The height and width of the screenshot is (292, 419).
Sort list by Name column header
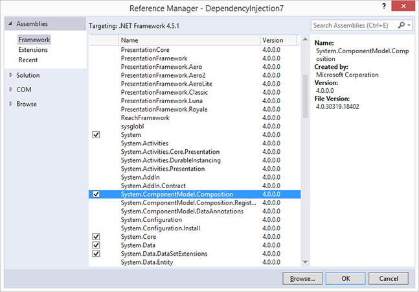pyautogui.click(x=188, y=40)
